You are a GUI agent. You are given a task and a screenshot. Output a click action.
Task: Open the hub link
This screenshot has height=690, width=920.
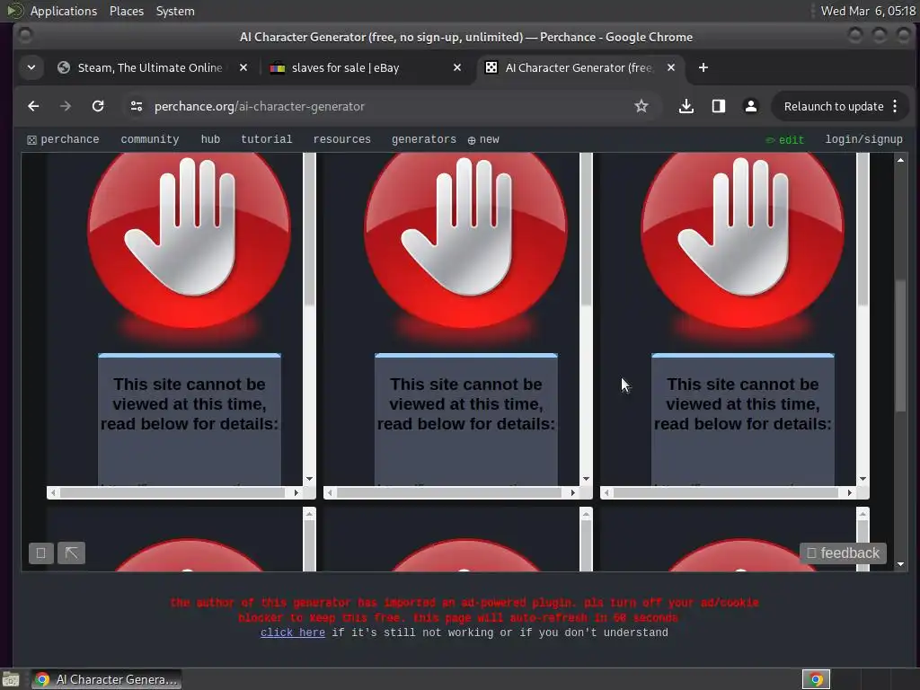pos(210,139)
